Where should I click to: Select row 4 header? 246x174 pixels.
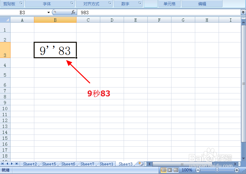(5, 63)
